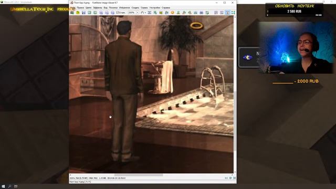Viewport: 336px width, 189px height.
Task: Click the scroll right arrow of image
Action: click(232, 175)
